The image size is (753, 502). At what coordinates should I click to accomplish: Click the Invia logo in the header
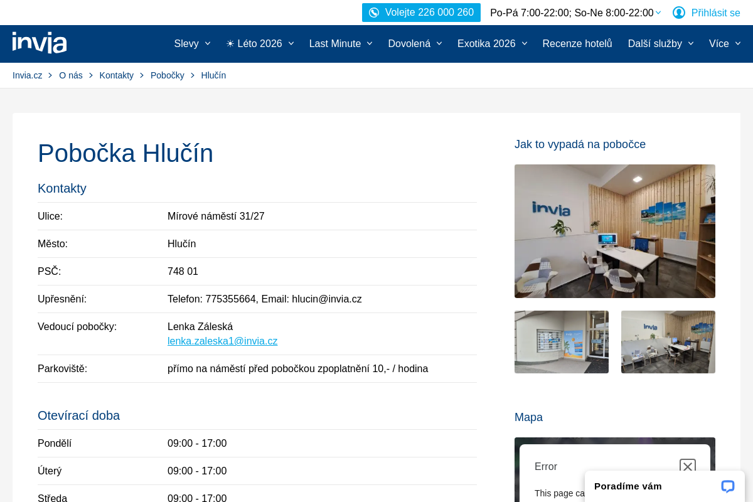click(39, 43)
